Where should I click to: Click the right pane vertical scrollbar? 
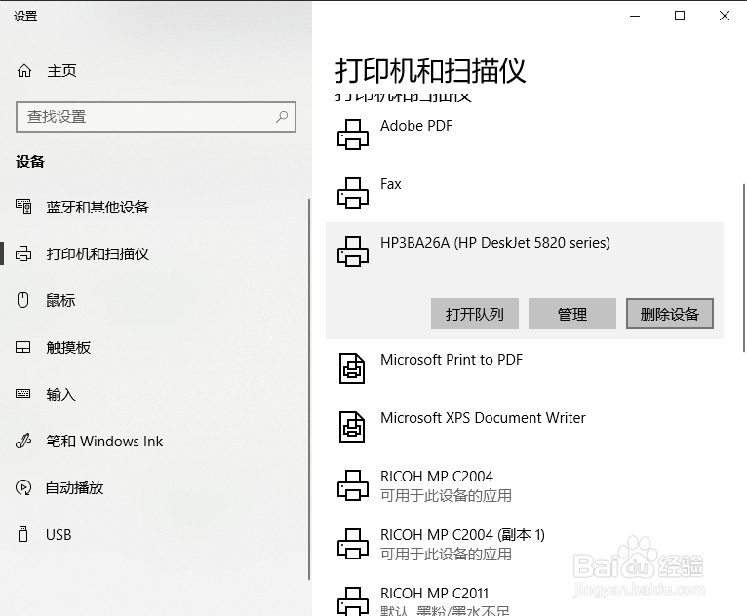point(744,268)
